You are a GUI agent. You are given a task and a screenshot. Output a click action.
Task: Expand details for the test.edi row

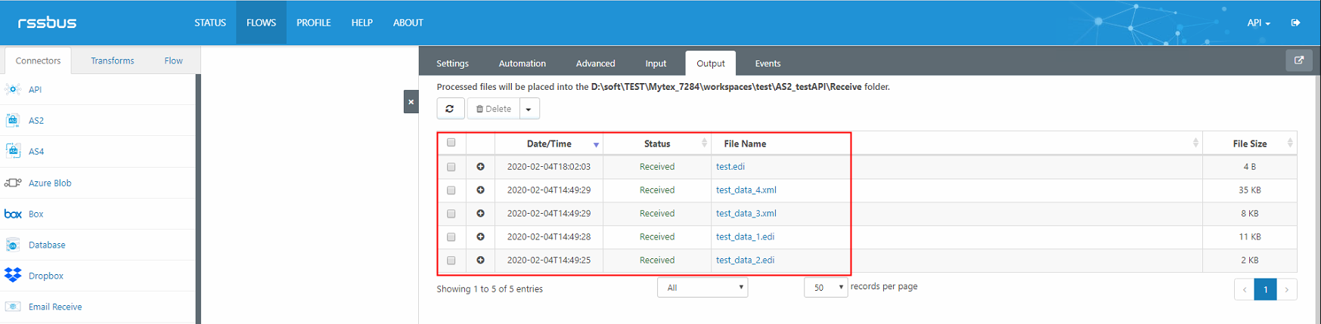click(x=480, y=167)
